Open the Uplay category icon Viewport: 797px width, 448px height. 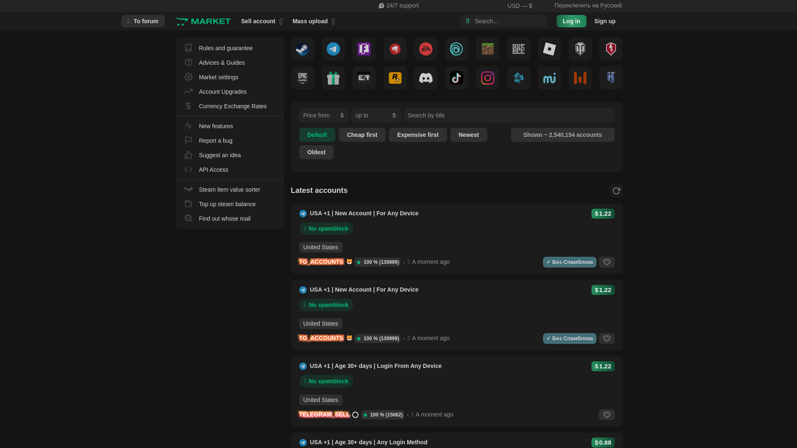click(457, 49)
